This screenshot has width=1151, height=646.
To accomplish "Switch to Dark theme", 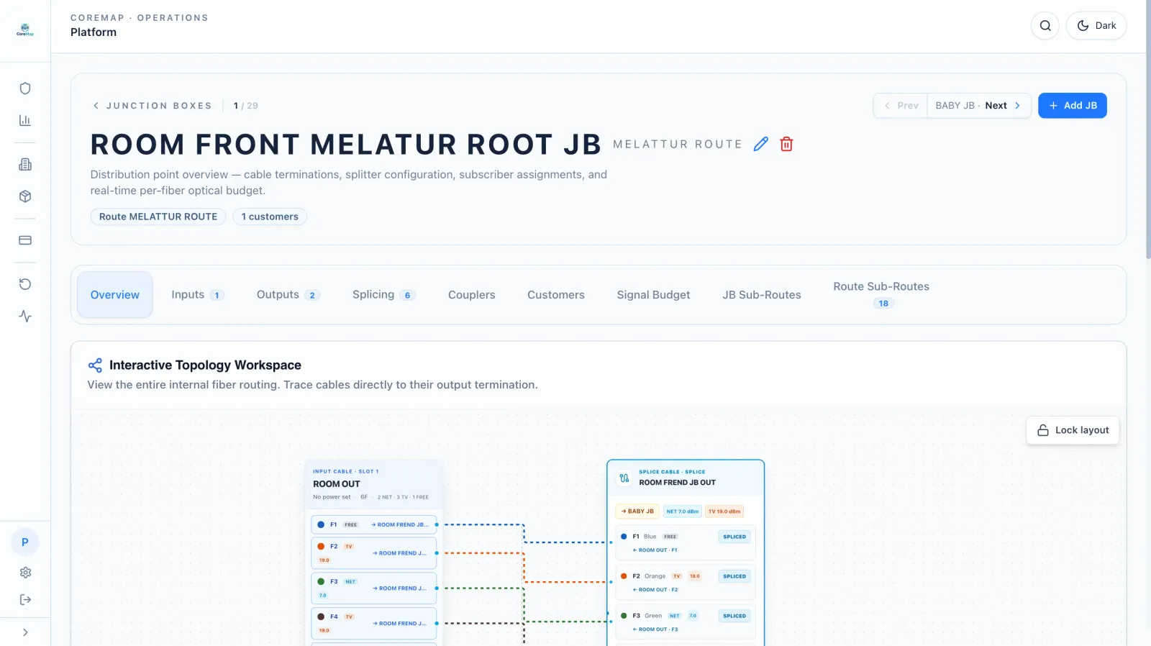I will [1096, 26].
